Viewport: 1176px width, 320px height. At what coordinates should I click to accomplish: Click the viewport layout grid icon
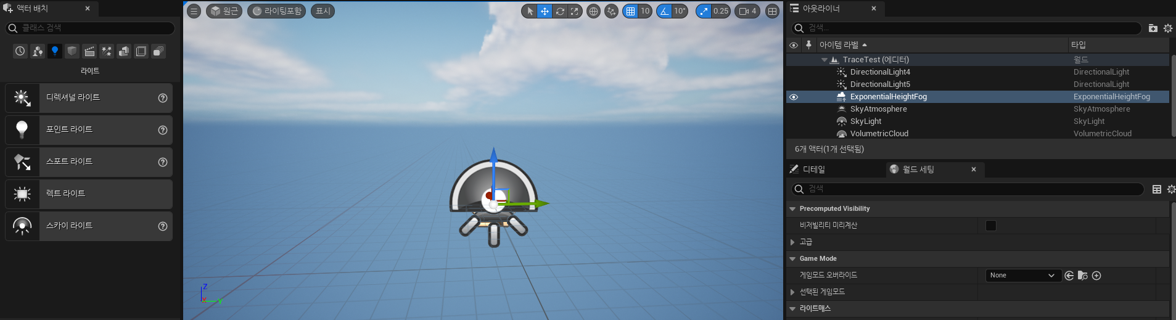point(772,11)
